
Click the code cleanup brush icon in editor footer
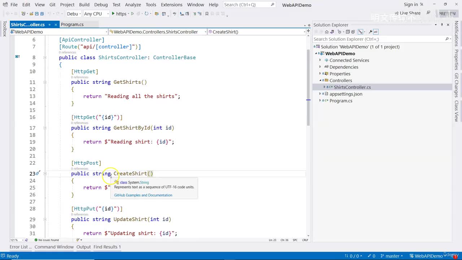point(78,240)
